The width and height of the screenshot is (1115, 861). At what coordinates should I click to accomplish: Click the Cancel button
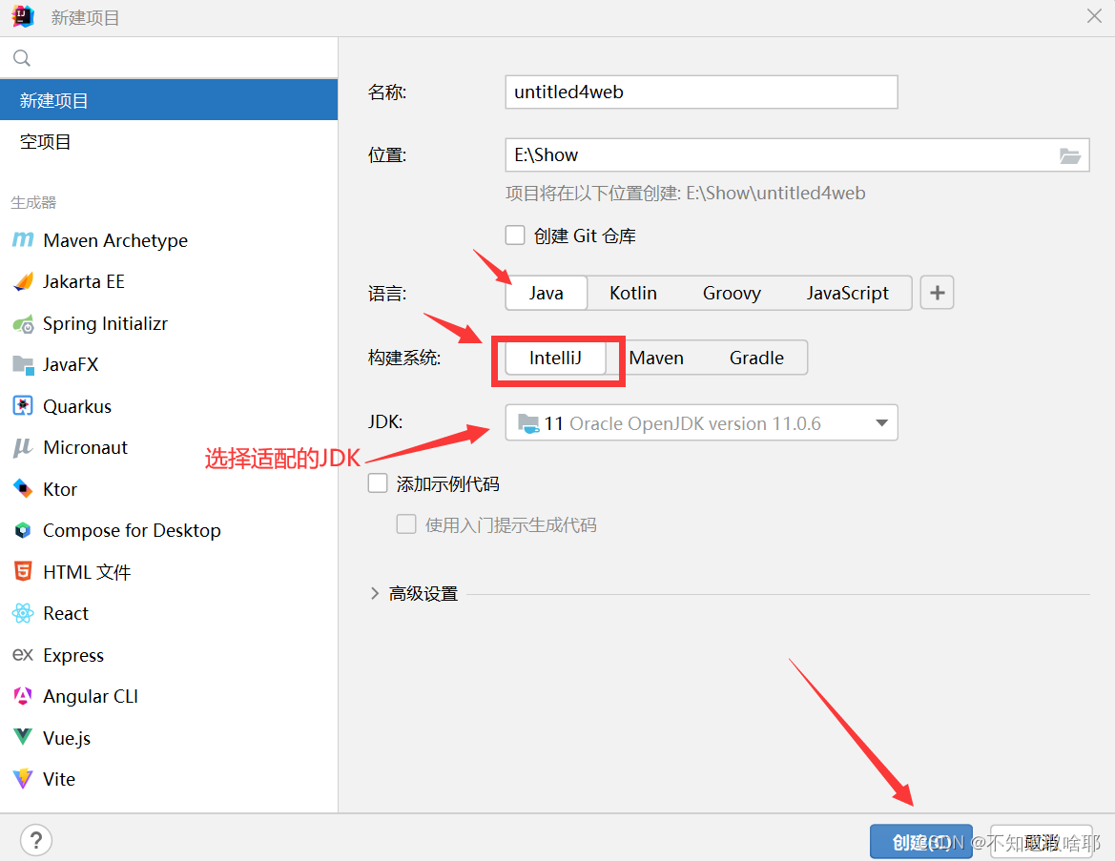click(1041, 843)
